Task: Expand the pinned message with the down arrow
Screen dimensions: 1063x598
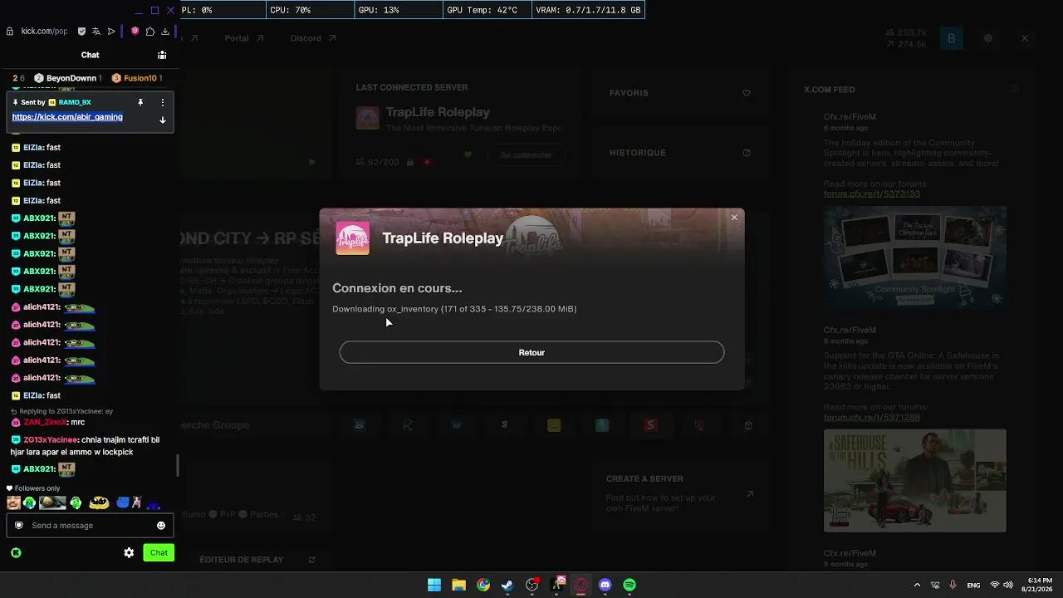Action: pyautogui.click(x=163, y=120)
